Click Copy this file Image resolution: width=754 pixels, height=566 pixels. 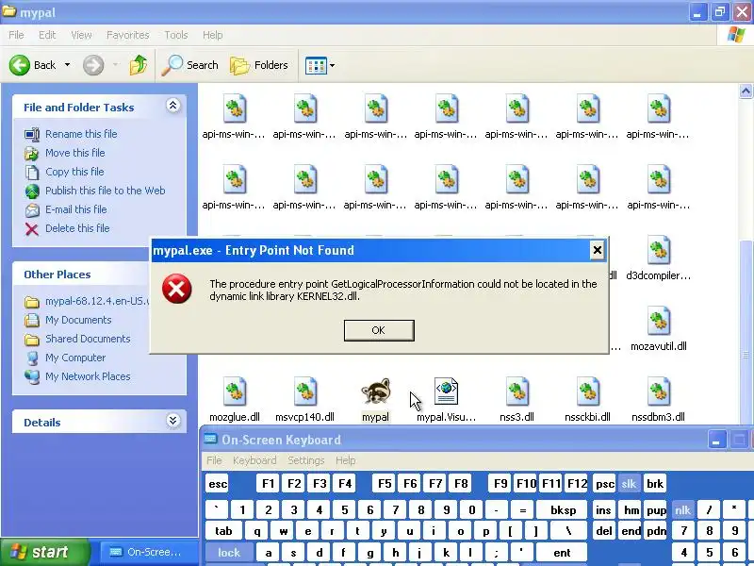[x=74, y=172]
